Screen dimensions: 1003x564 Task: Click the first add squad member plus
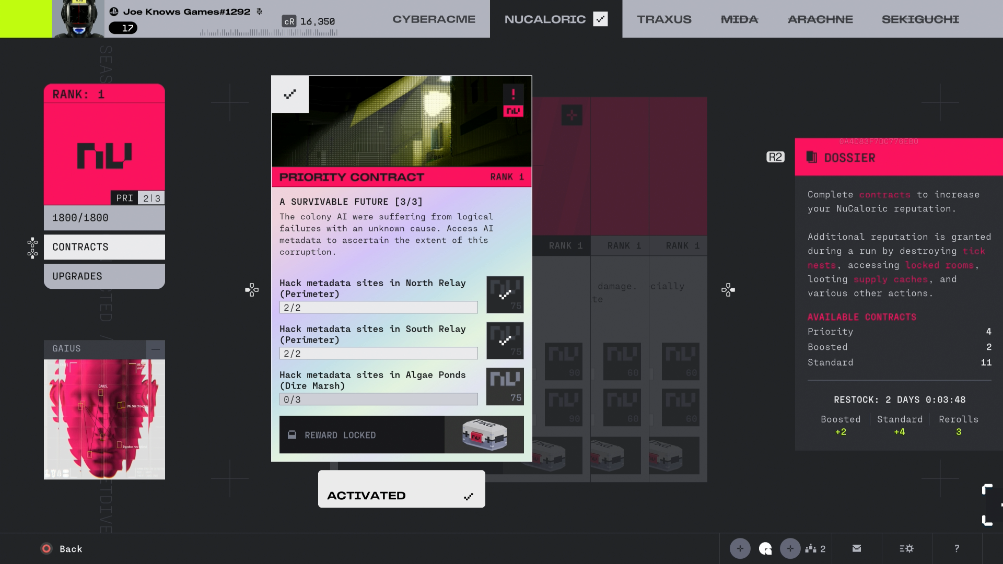(x=740, y=548)
